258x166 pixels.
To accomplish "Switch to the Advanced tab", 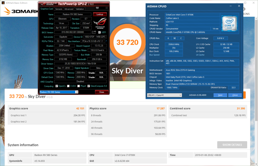I will click(x=69, y=9).
